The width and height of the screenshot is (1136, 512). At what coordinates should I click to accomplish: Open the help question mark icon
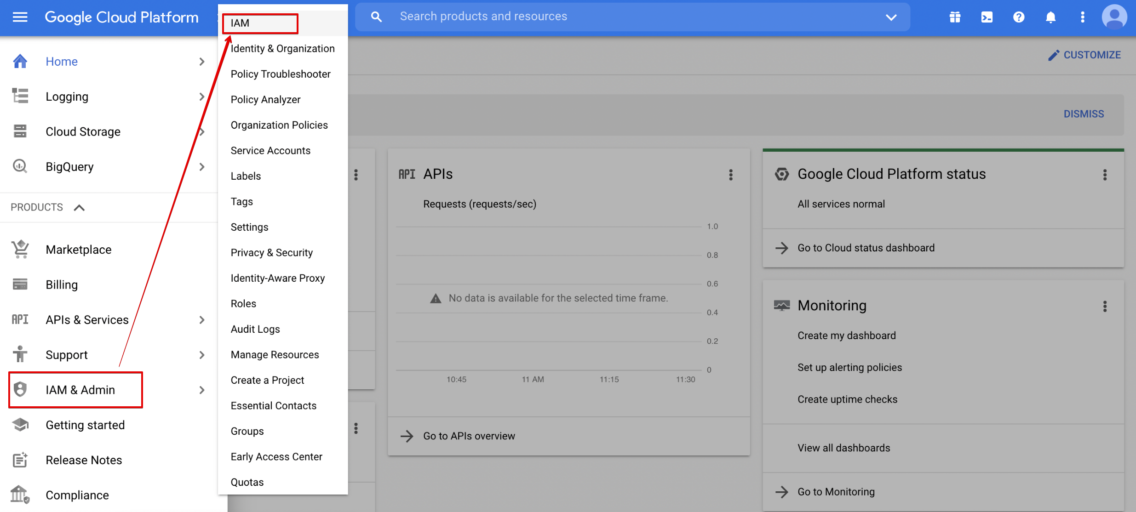(1019, 17)
